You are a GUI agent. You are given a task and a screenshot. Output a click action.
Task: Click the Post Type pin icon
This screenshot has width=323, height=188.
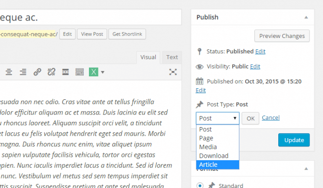click(x=199, y=105)
